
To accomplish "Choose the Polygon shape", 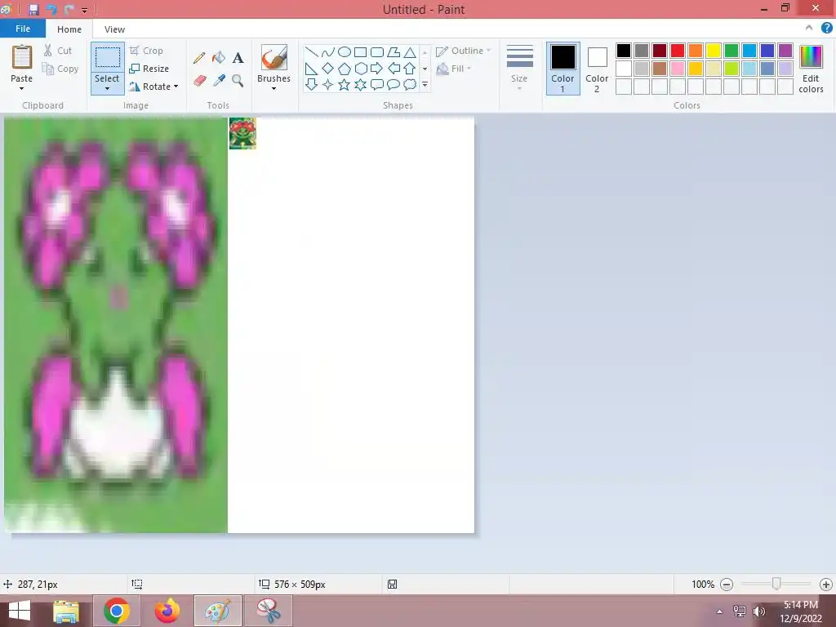I will click(394, 52).
